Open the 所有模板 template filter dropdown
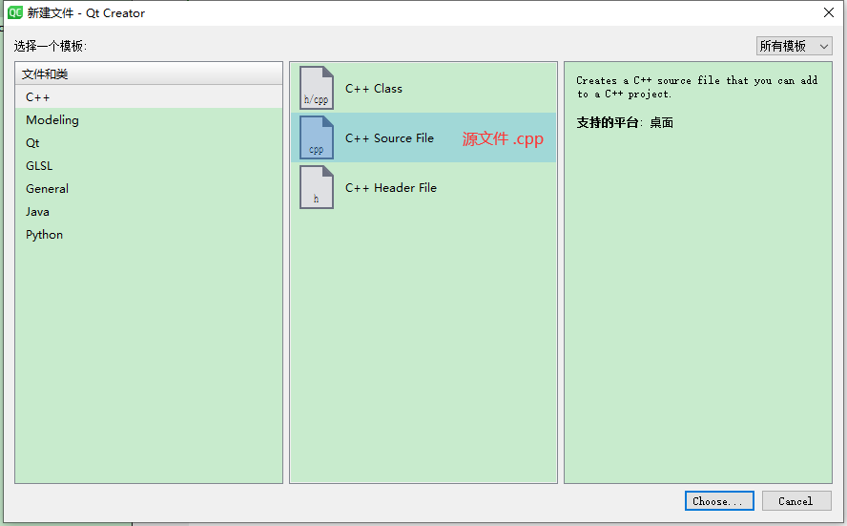Screen dimensions: 847x526 pyautogui.click(x=794, y=46)
